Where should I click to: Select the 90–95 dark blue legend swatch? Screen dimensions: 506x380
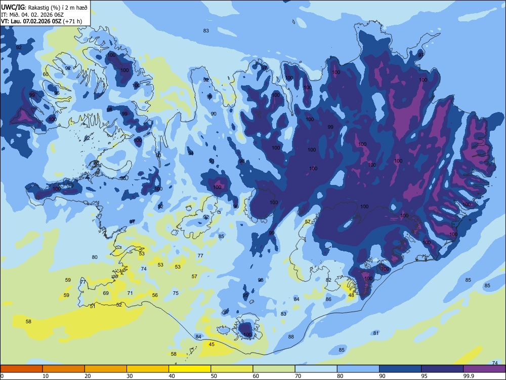(x=400, y=369)
